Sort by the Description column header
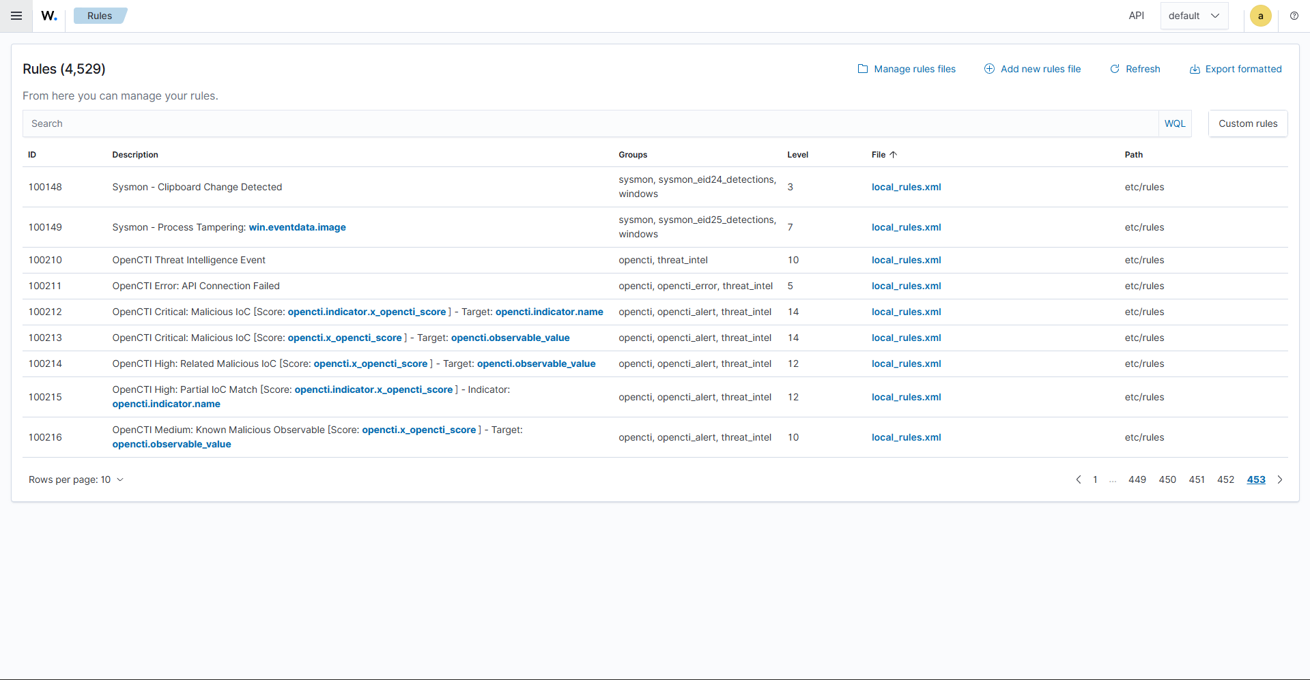Screen dimensions: 1310x680 point(135,155)
